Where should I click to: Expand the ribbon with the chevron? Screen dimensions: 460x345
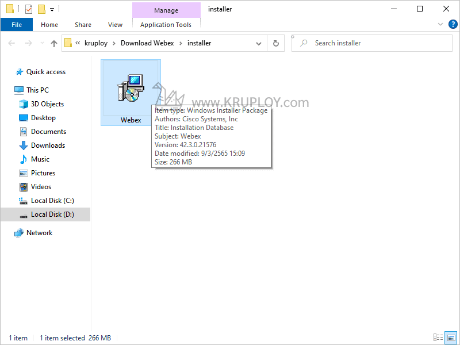pos(440,24)
